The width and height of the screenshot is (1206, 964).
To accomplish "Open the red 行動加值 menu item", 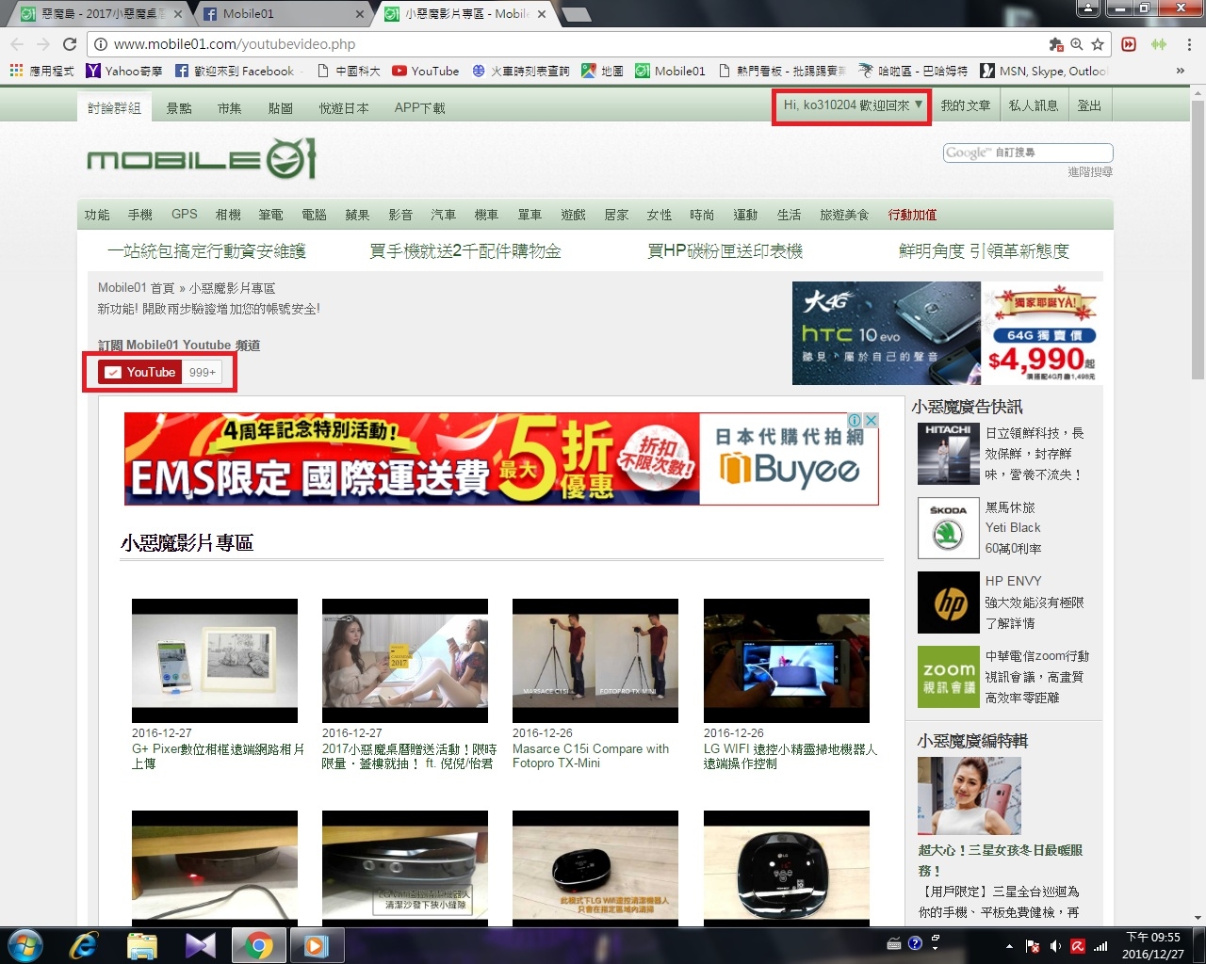I will tap(912, 215).
